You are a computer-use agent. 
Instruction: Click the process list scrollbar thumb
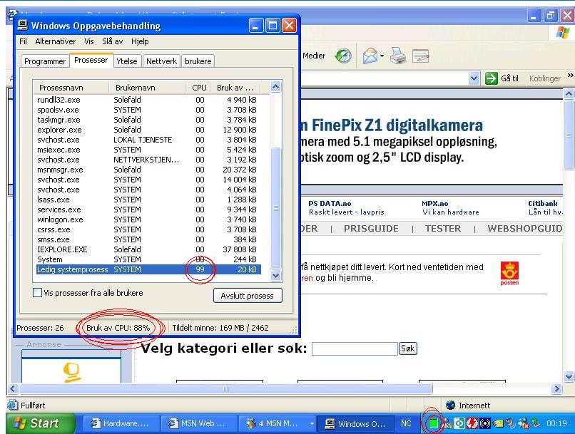276,208
